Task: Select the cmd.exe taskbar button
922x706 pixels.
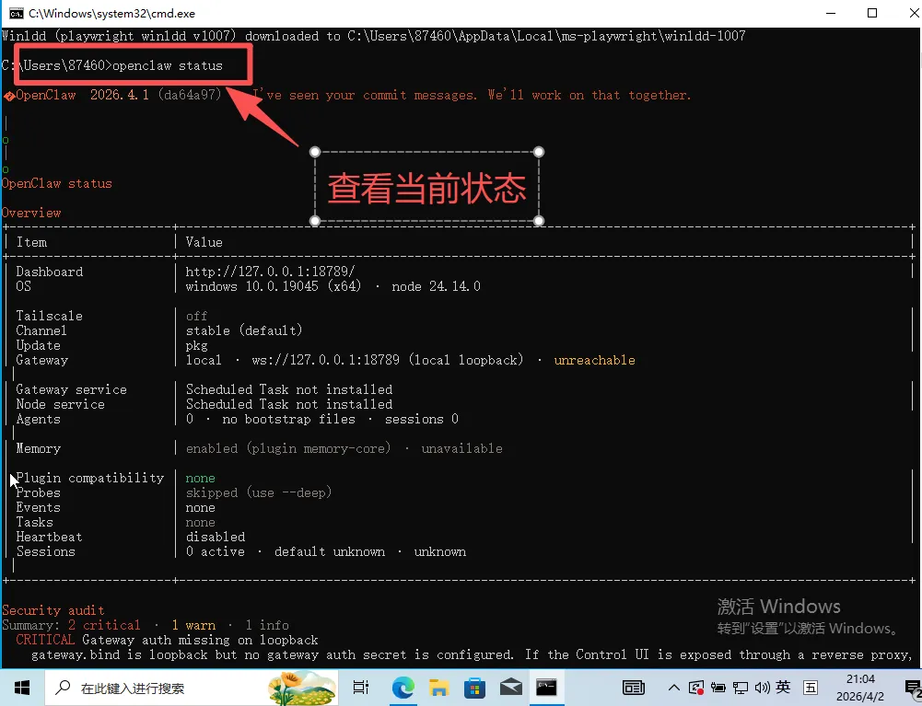Action: click(546, 688)
